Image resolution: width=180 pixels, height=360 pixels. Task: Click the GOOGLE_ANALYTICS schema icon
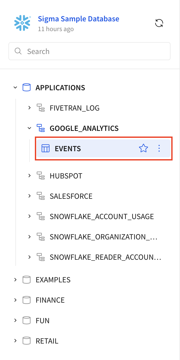41,128
